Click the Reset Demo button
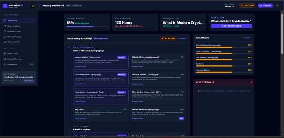Viewport: 284px width, 138px height. pyautogui.click(x=29, y=81)
